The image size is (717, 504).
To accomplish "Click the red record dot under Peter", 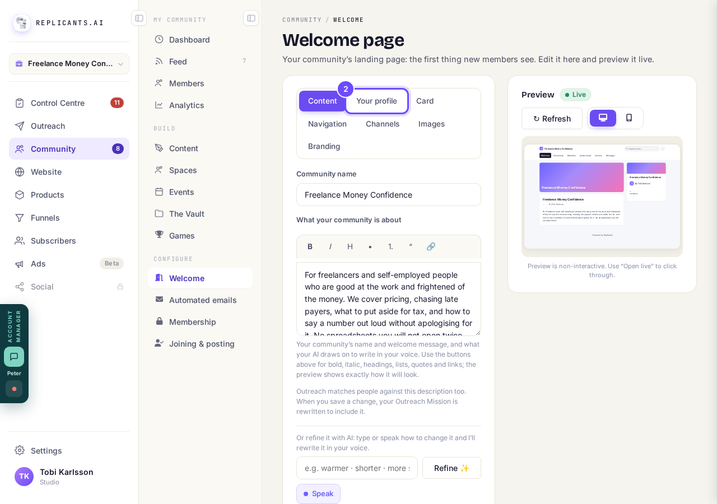I will 14,389.
